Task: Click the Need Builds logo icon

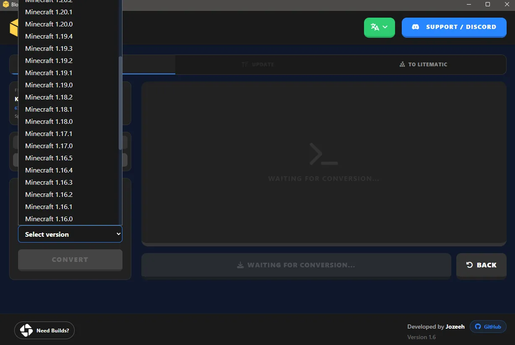Action: coord(26,330)
